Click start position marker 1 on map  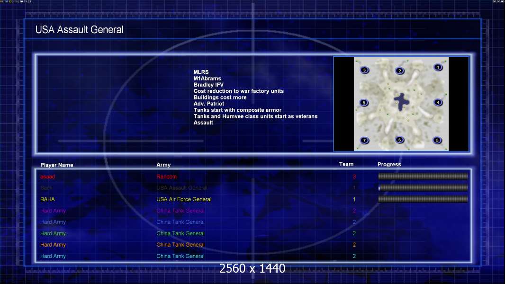(438, 67)
